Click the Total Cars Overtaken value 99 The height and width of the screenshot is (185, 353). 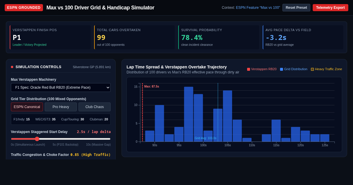[x=101, y=38]
